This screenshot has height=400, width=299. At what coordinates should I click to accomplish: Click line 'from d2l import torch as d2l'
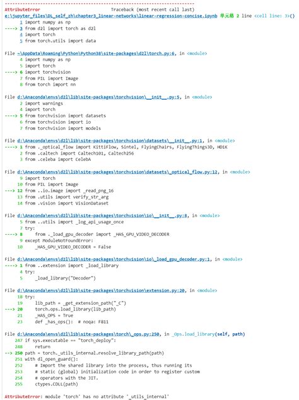point(60,28)
